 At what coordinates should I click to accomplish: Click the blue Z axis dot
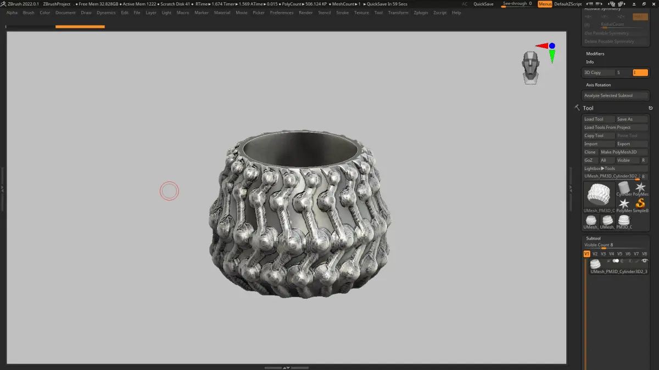[x=552, y=46]
